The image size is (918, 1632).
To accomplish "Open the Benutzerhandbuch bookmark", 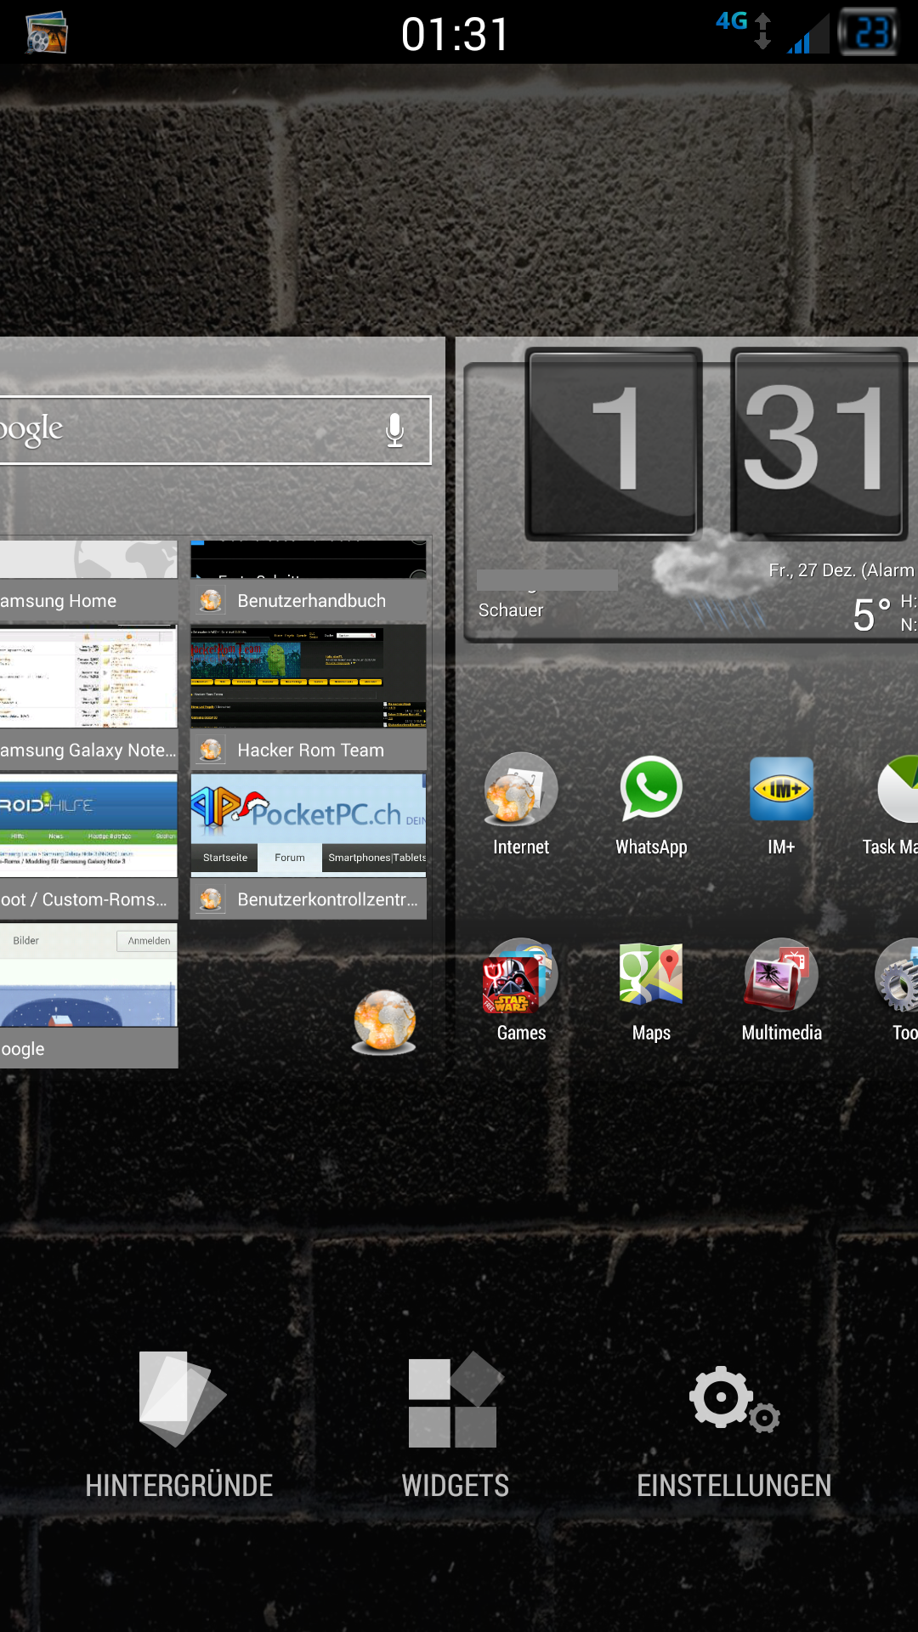I will click(x=309, y=601).
